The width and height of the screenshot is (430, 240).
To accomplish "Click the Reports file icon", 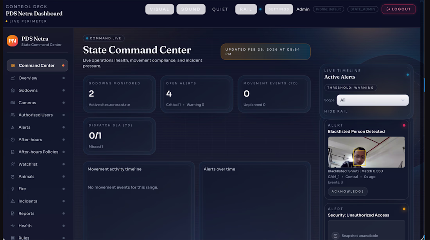I will tap(13, 213).
